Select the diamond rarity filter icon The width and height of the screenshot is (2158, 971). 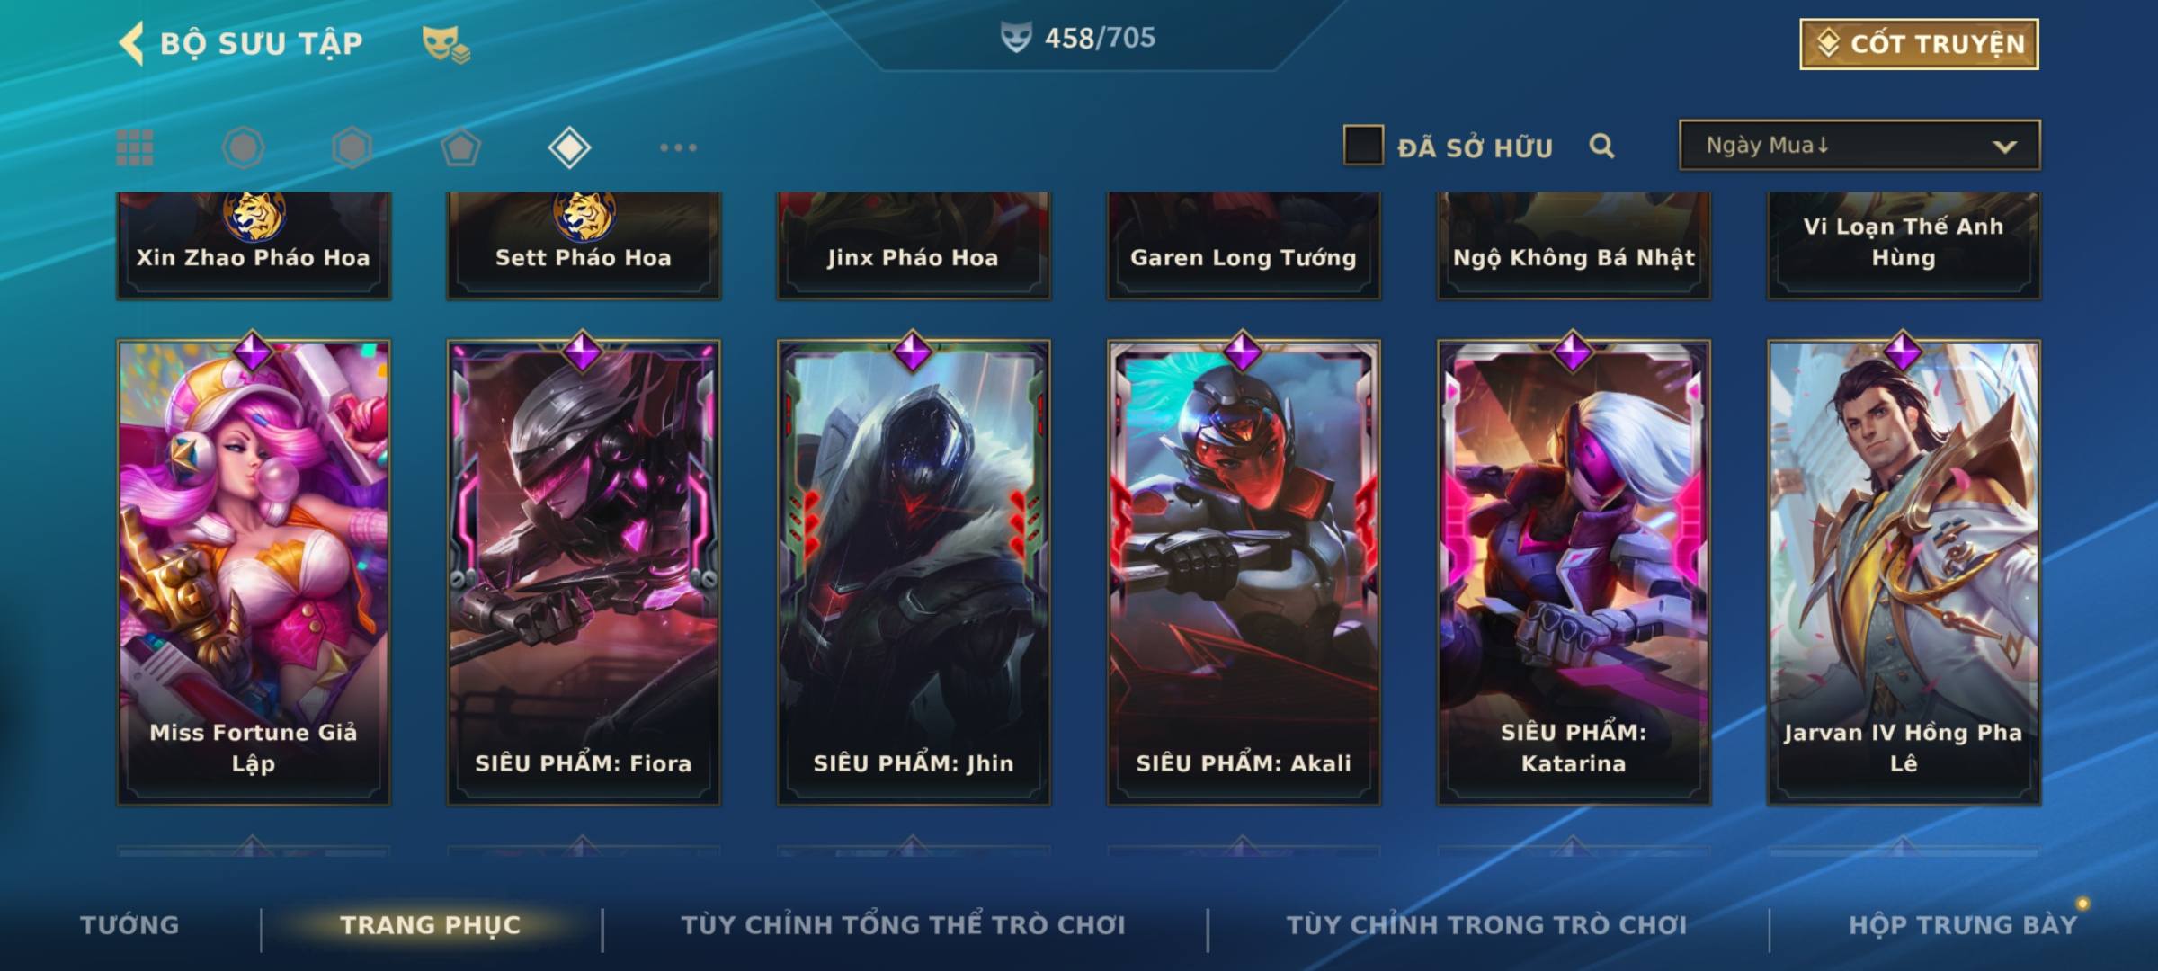point(569,147)
